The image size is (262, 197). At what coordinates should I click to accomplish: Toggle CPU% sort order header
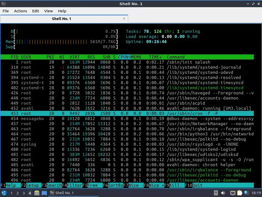tap(125, 57)
